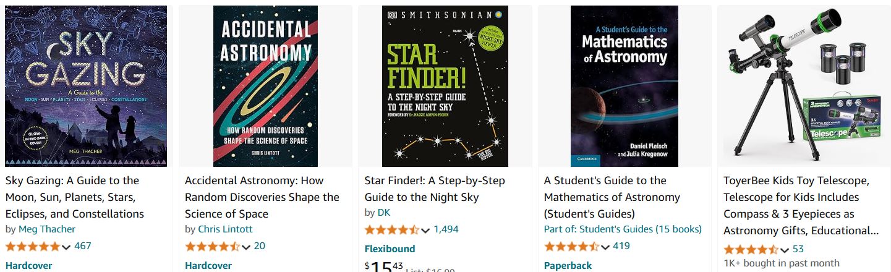View 1,494 reviews for Star Finder
The height and width of the screenshot is (272, 891).
tap(446, 229)
